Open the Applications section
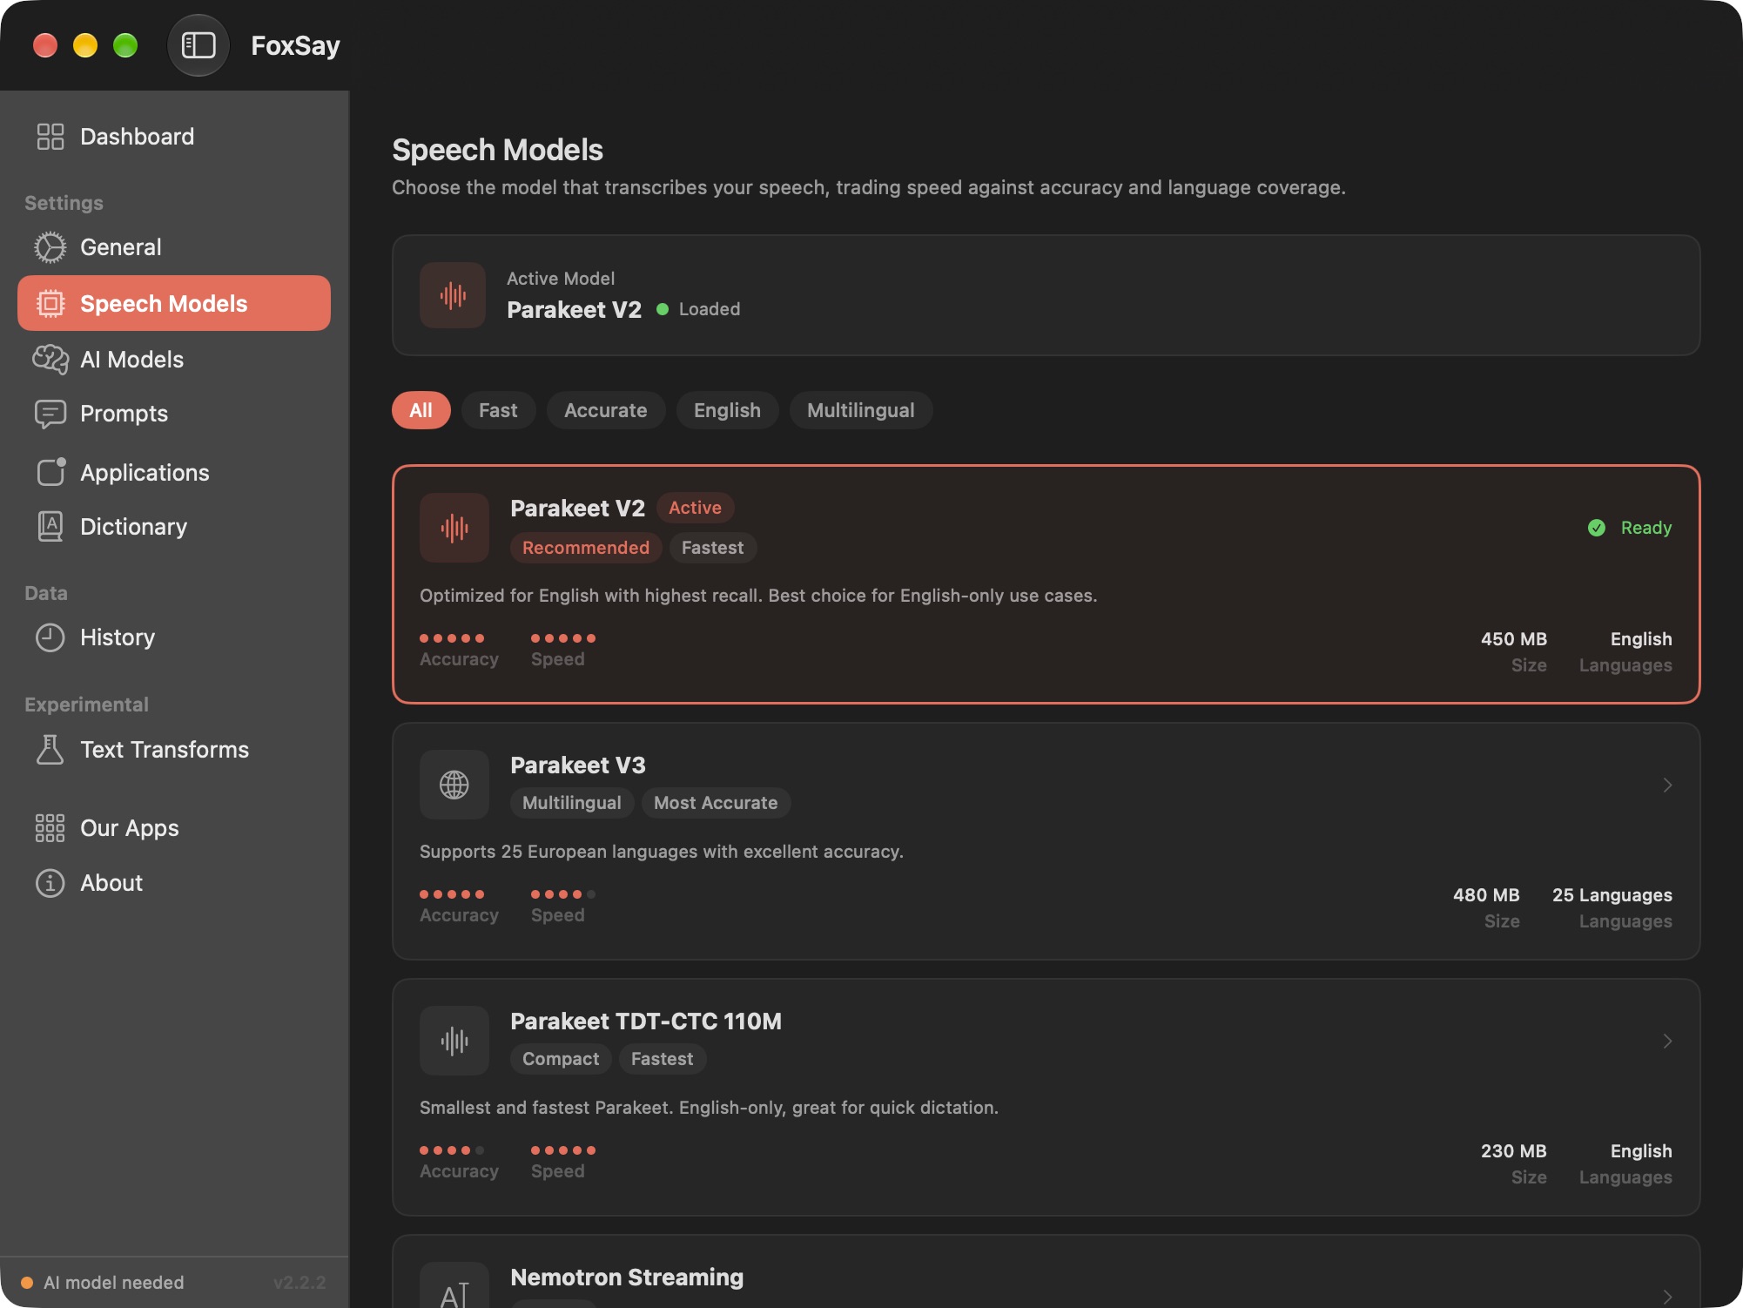 pyautogui.click(x=174, y=473)
